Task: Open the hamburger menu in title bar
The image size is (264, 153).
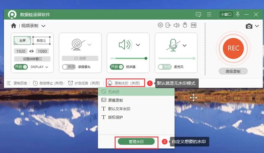Action: 209,14
